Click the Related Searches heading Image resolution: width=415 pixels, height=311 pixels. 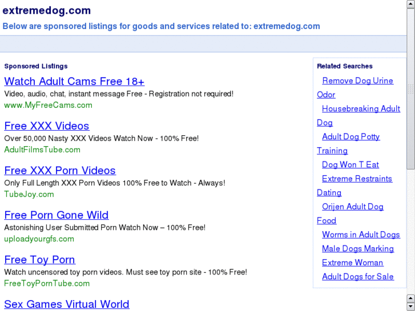tap(345, 66)
